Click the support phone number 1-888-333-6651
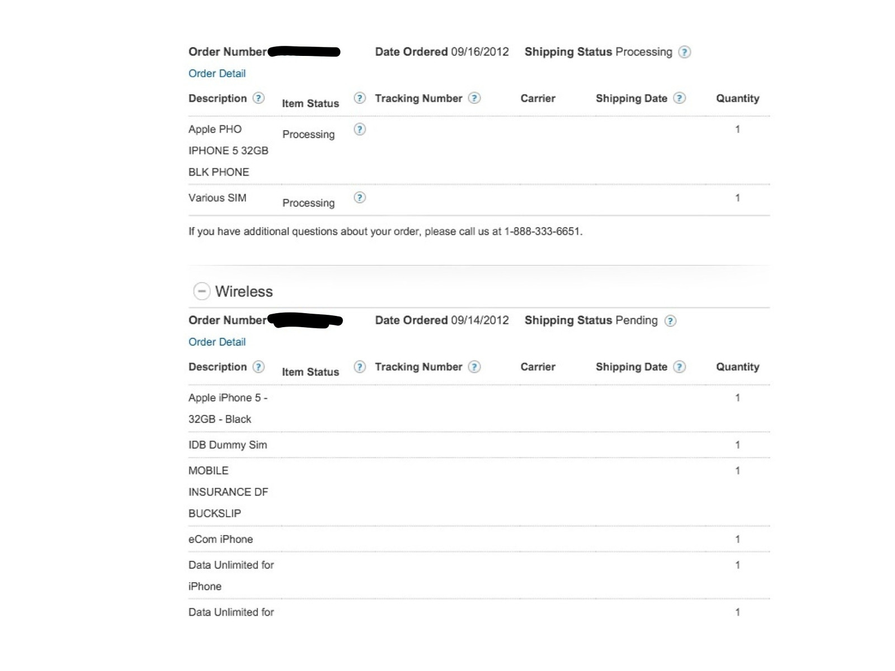Viewport: 895px width, 671px height. click(x=542, y=231)
